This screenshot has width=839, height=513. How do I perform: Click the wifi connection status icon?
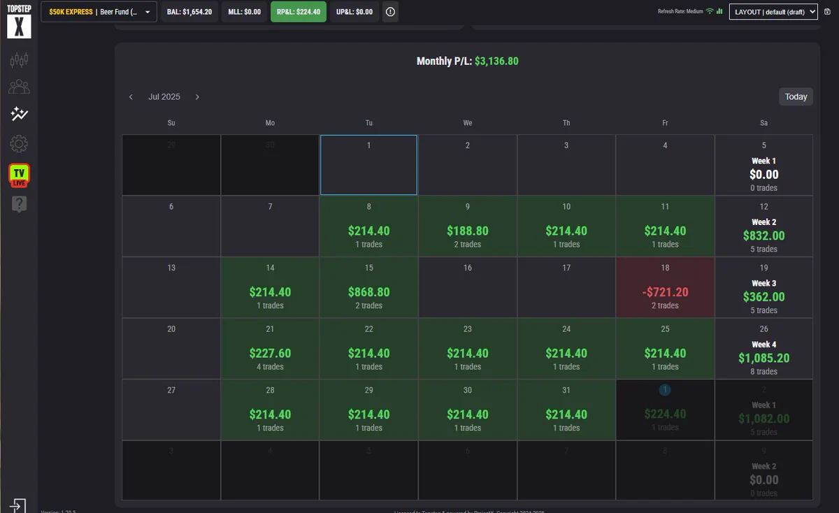(x=710, y=11)
